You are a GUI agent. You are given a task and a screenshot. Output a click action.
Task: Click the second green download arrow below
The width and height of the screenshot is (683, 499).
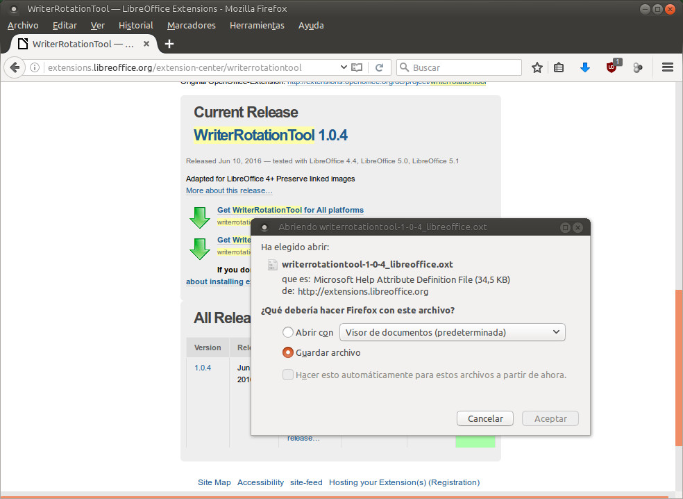tap(200, 249)
